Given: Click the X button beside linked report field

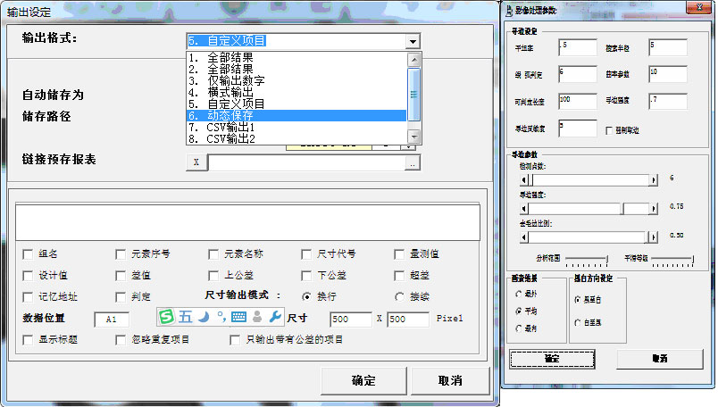Looking at the screenshot, I should point(196,162).
